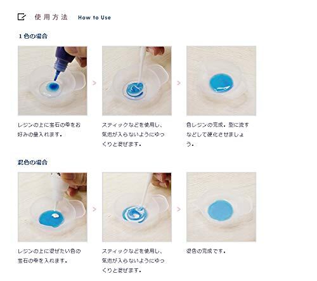The image size is (317, 281).
Task: Select the 1色の場合 section heading
Action: (x=33, y=36)
